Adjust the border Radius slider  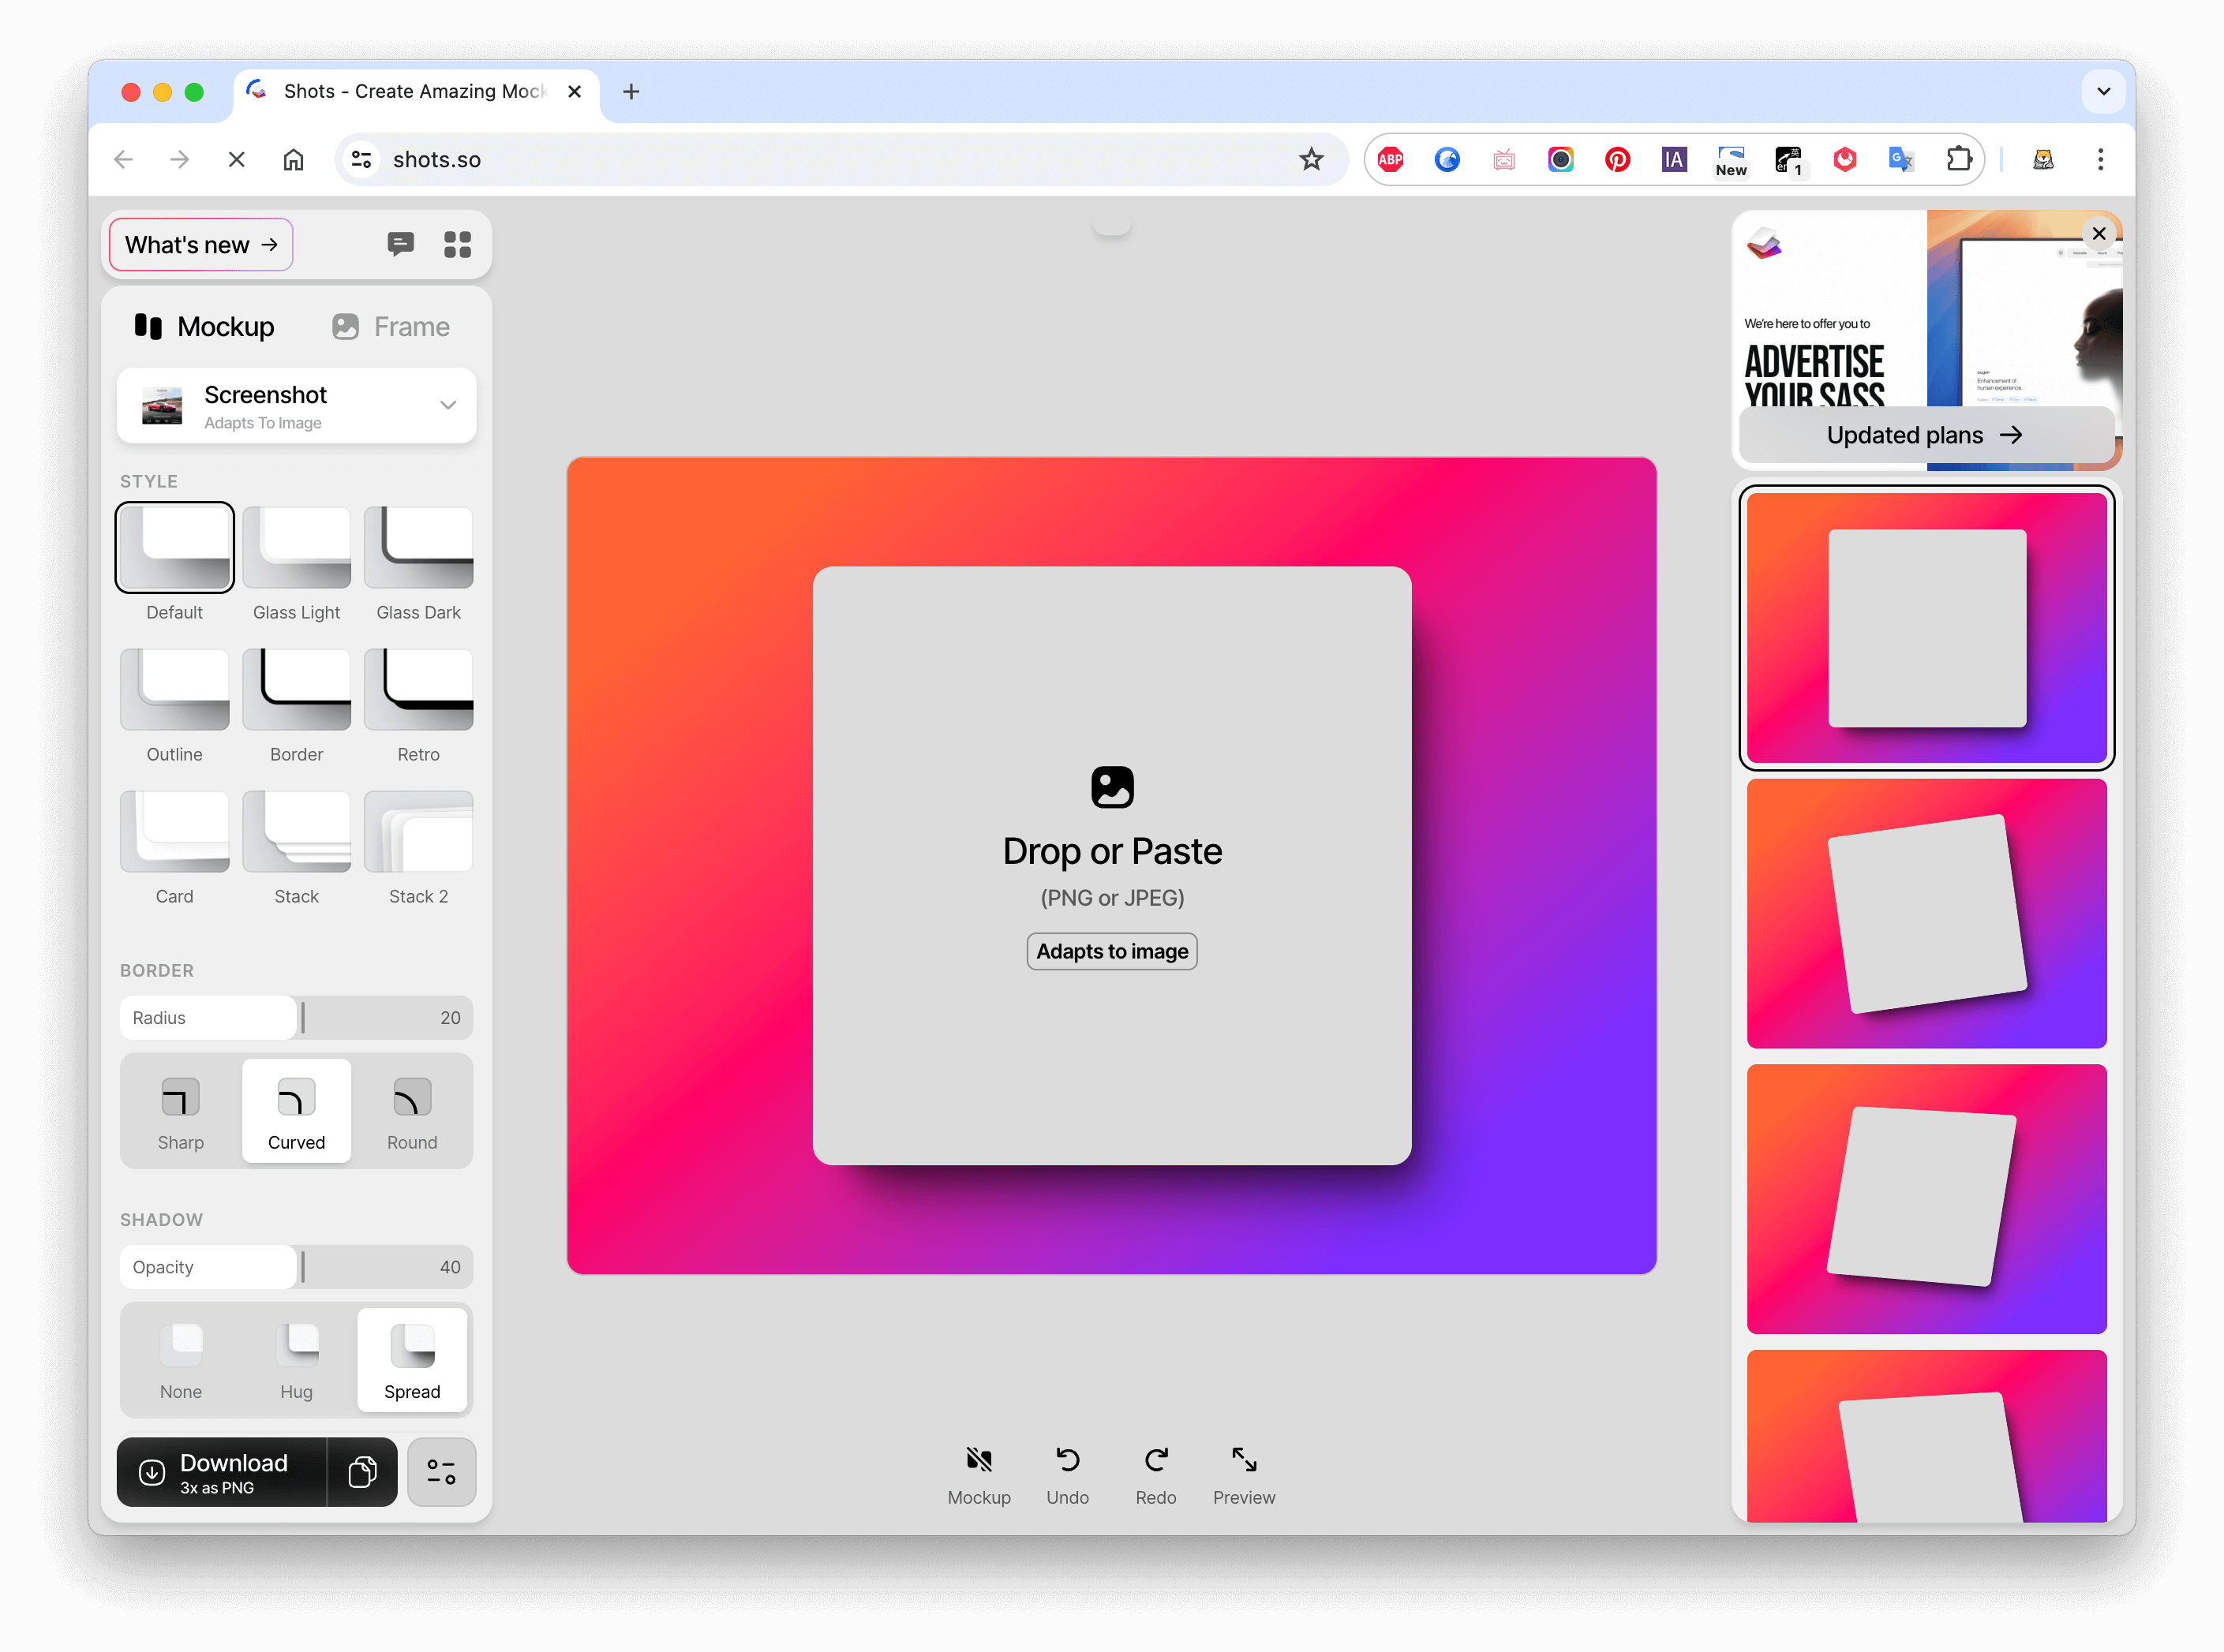[x=296, y=1018]
